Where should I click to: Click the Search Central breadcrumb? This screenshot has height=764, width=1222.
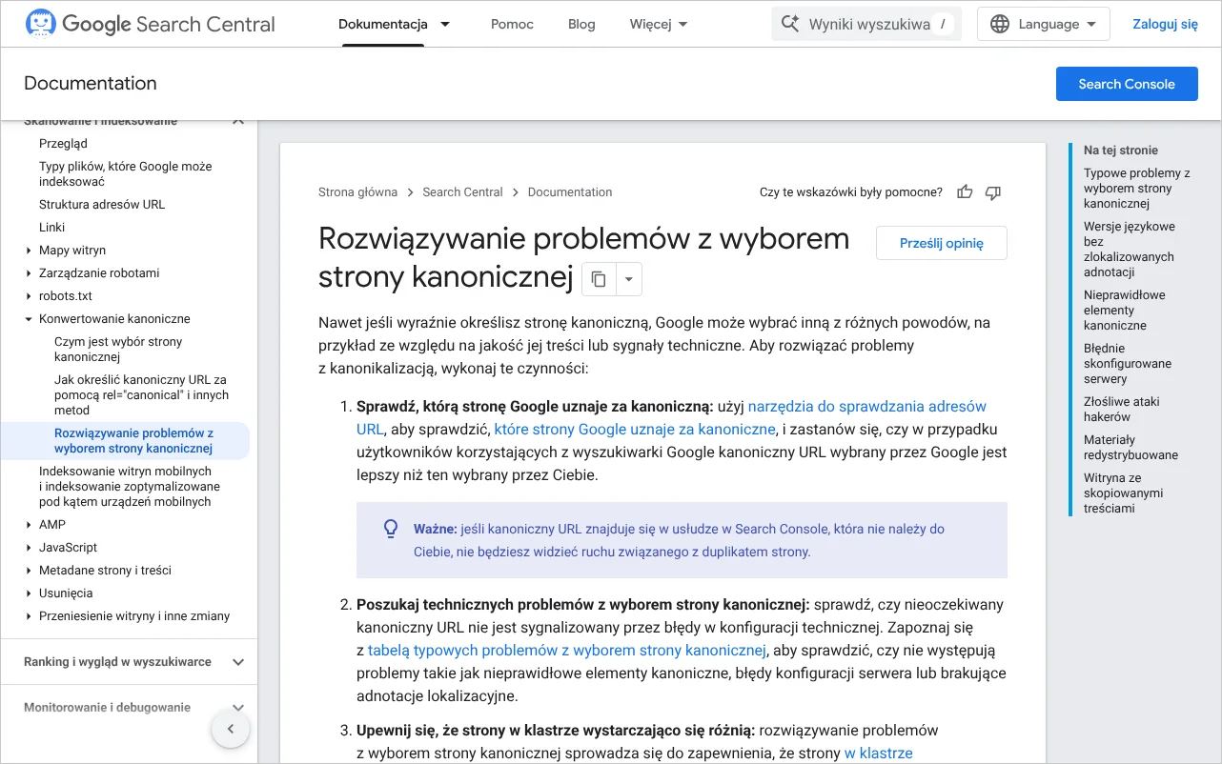462,192
